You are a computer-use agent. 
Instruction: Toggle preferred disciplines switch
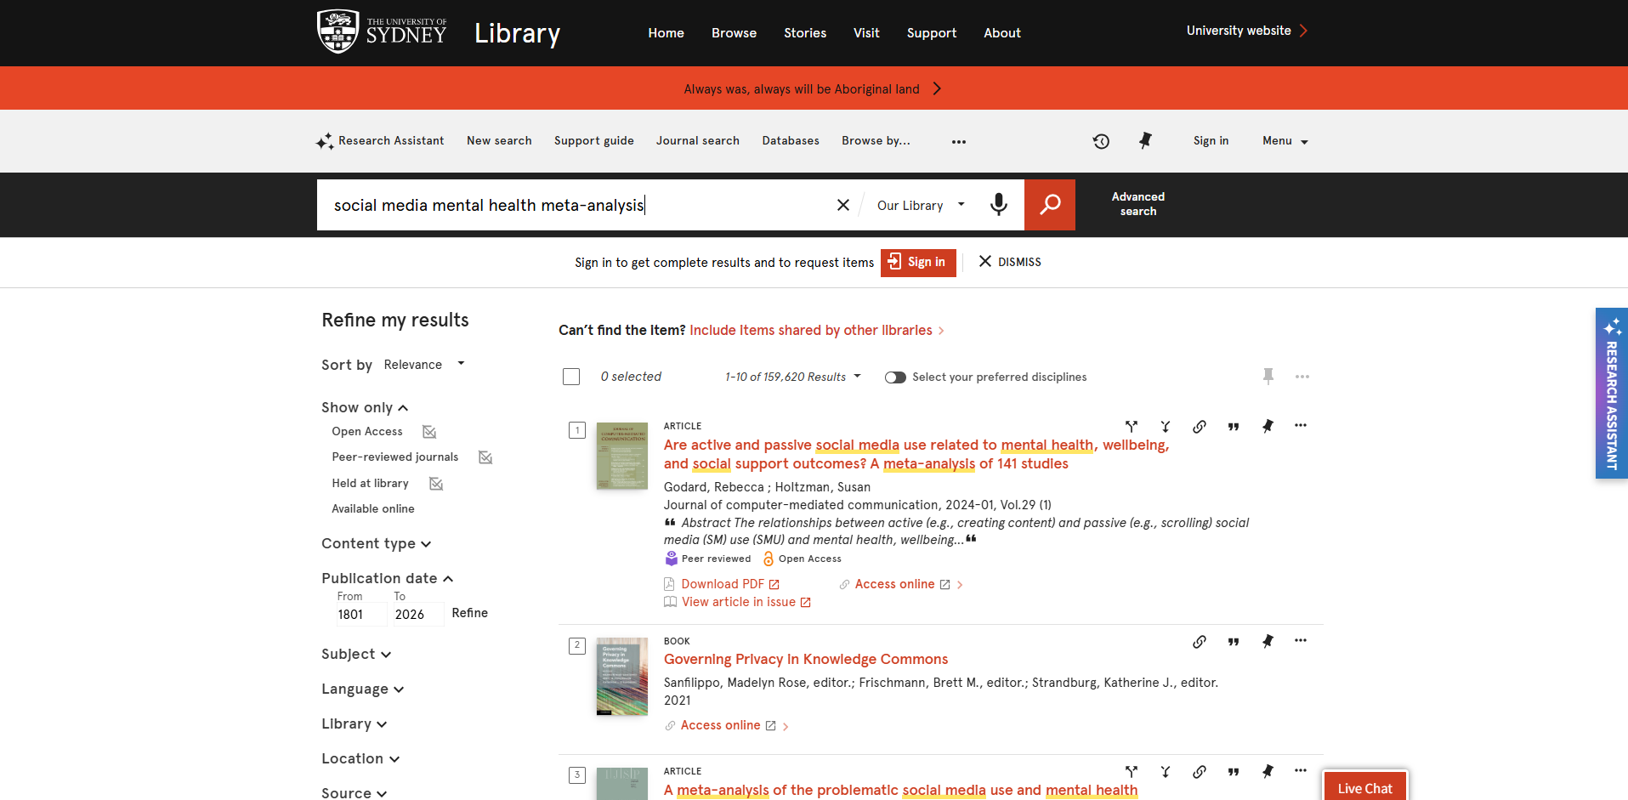click(x=895, y=377)
